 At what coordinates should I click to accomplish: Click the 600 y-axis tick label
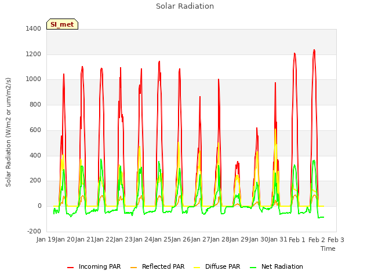click(x=35, y=130)
